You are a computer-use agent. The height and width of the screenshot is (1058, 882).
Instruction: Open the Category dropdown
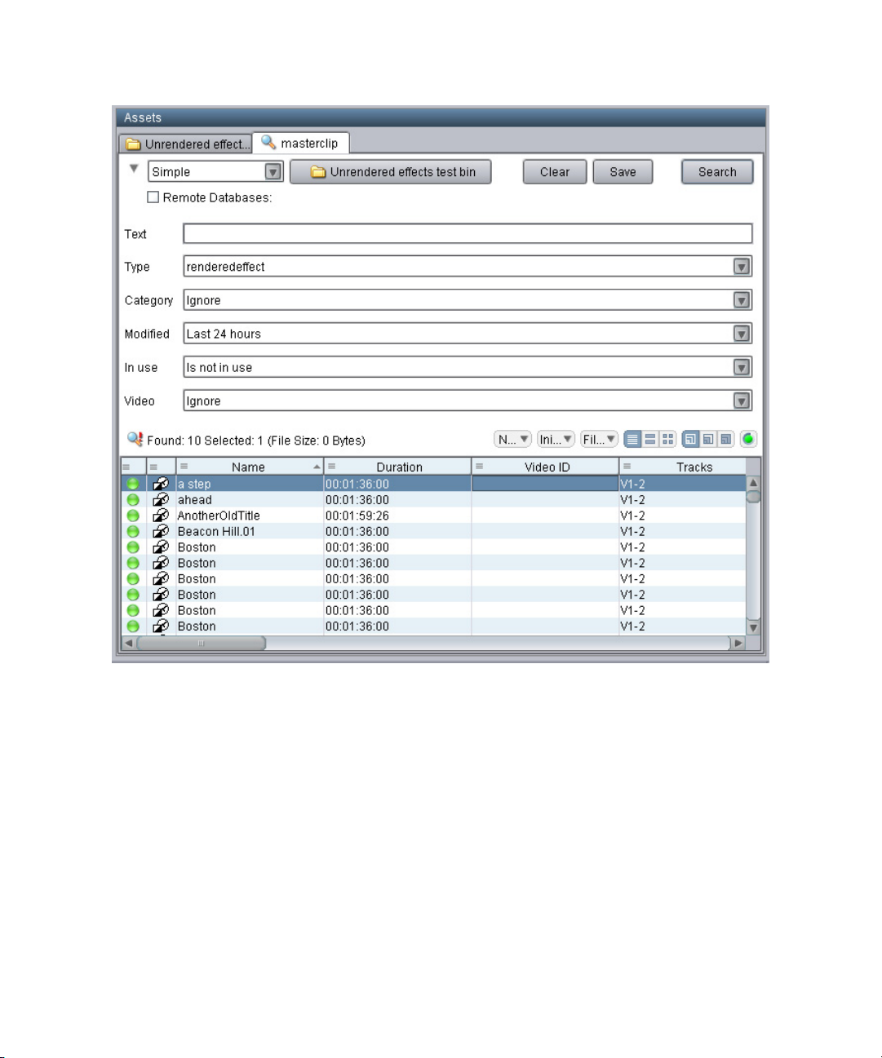point(468,300)
